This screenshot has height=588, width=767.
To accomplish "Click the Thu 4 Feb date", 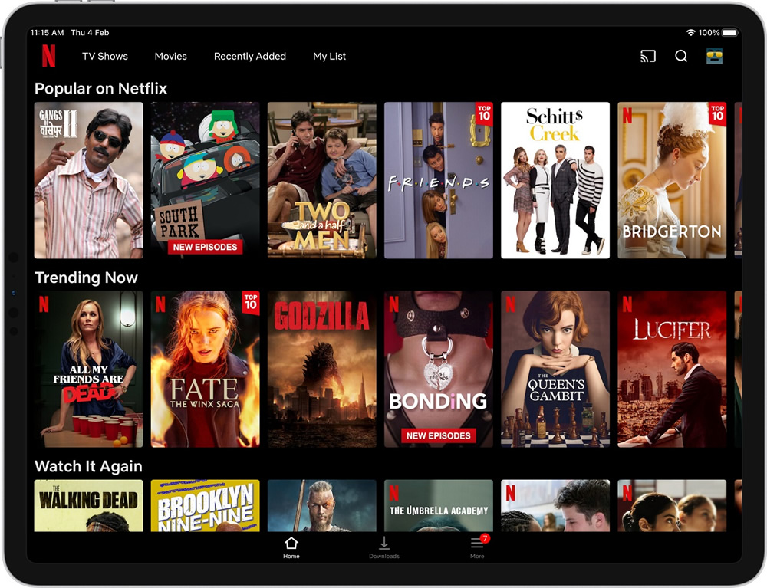I will pos(90,33).
